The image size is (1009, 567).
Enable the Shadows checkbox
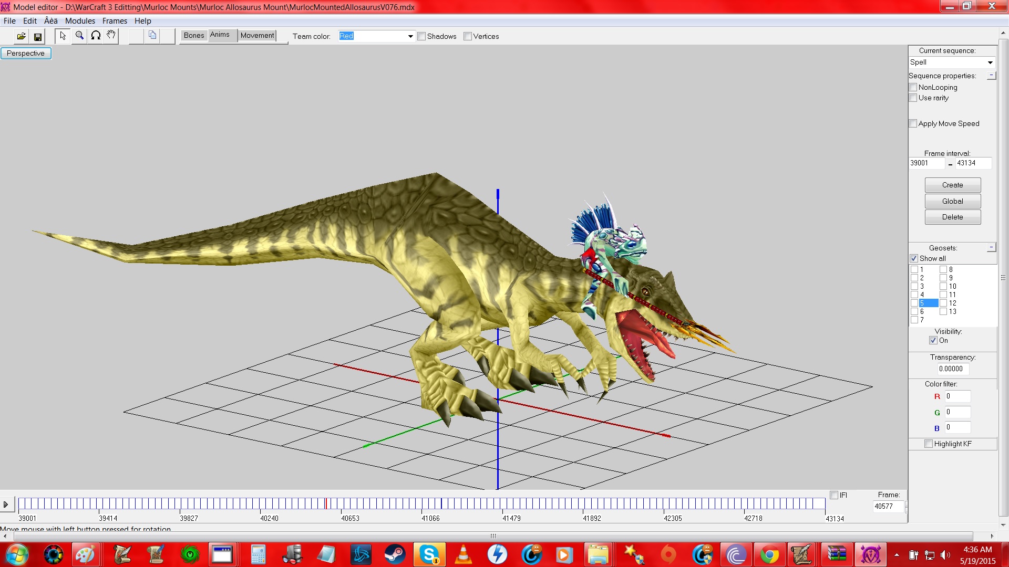tap(421, 36)
